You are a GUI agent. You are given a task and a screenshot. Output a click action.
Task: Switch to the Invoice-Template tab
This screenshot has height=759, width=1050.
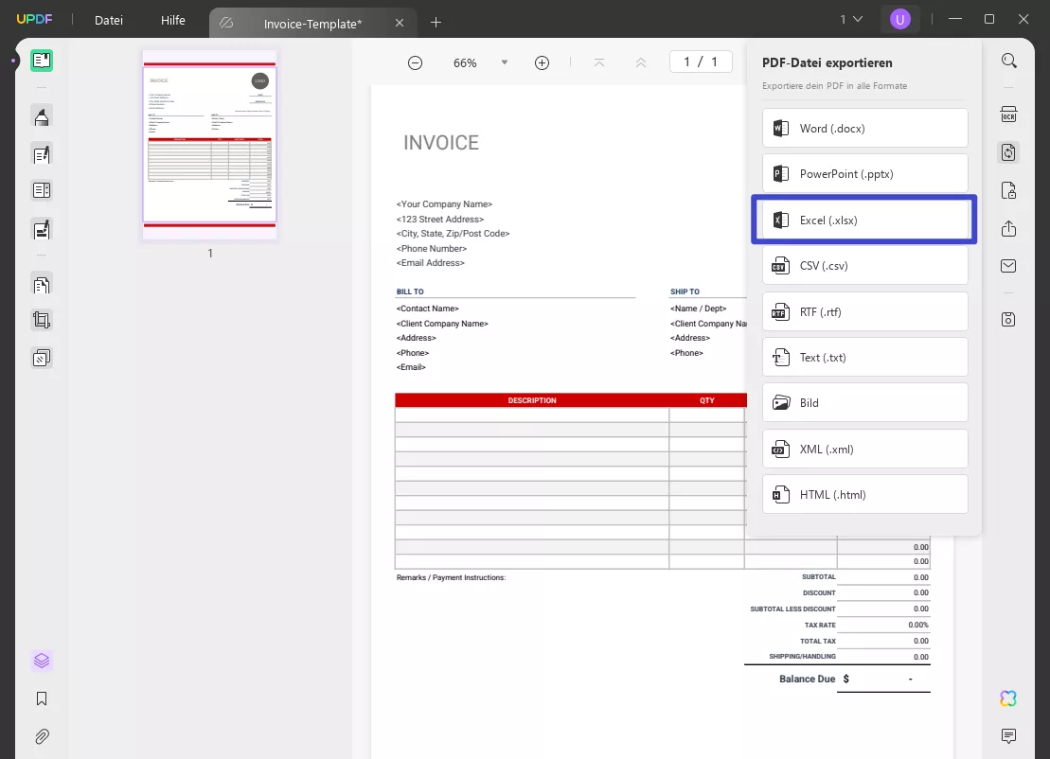click(312, 22)
